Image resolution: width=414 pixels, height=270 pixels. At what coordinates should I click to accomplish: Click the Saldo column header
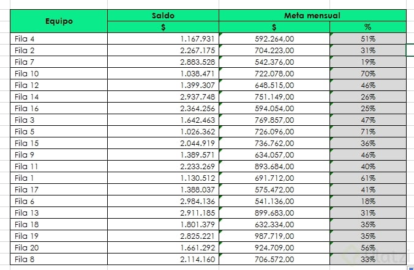click(163, 15)
